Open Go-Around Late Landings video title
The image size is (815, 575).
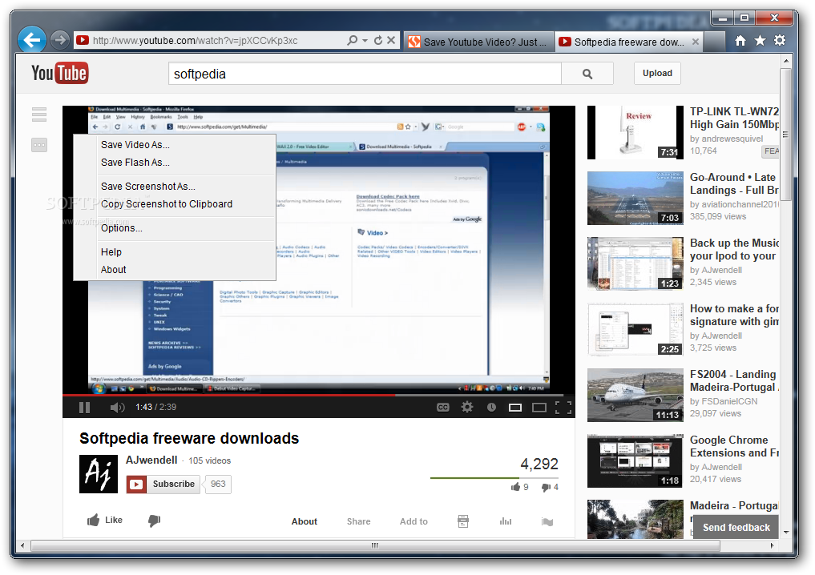[x=734, y=184]
